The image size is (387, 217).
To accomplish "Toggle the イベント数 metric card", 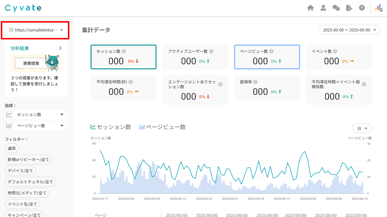I will click(x=338, y=57).
